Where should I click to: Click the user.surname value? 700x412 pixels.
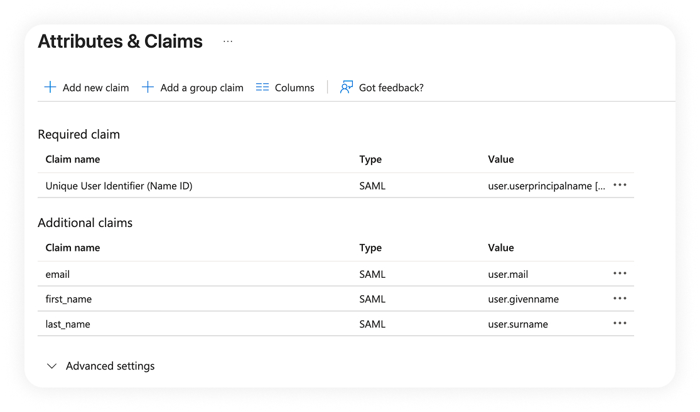pos(518,325)
